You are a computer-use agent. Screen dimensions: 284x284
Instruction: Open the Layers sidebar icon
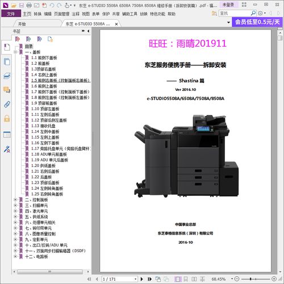pos(7,76)
